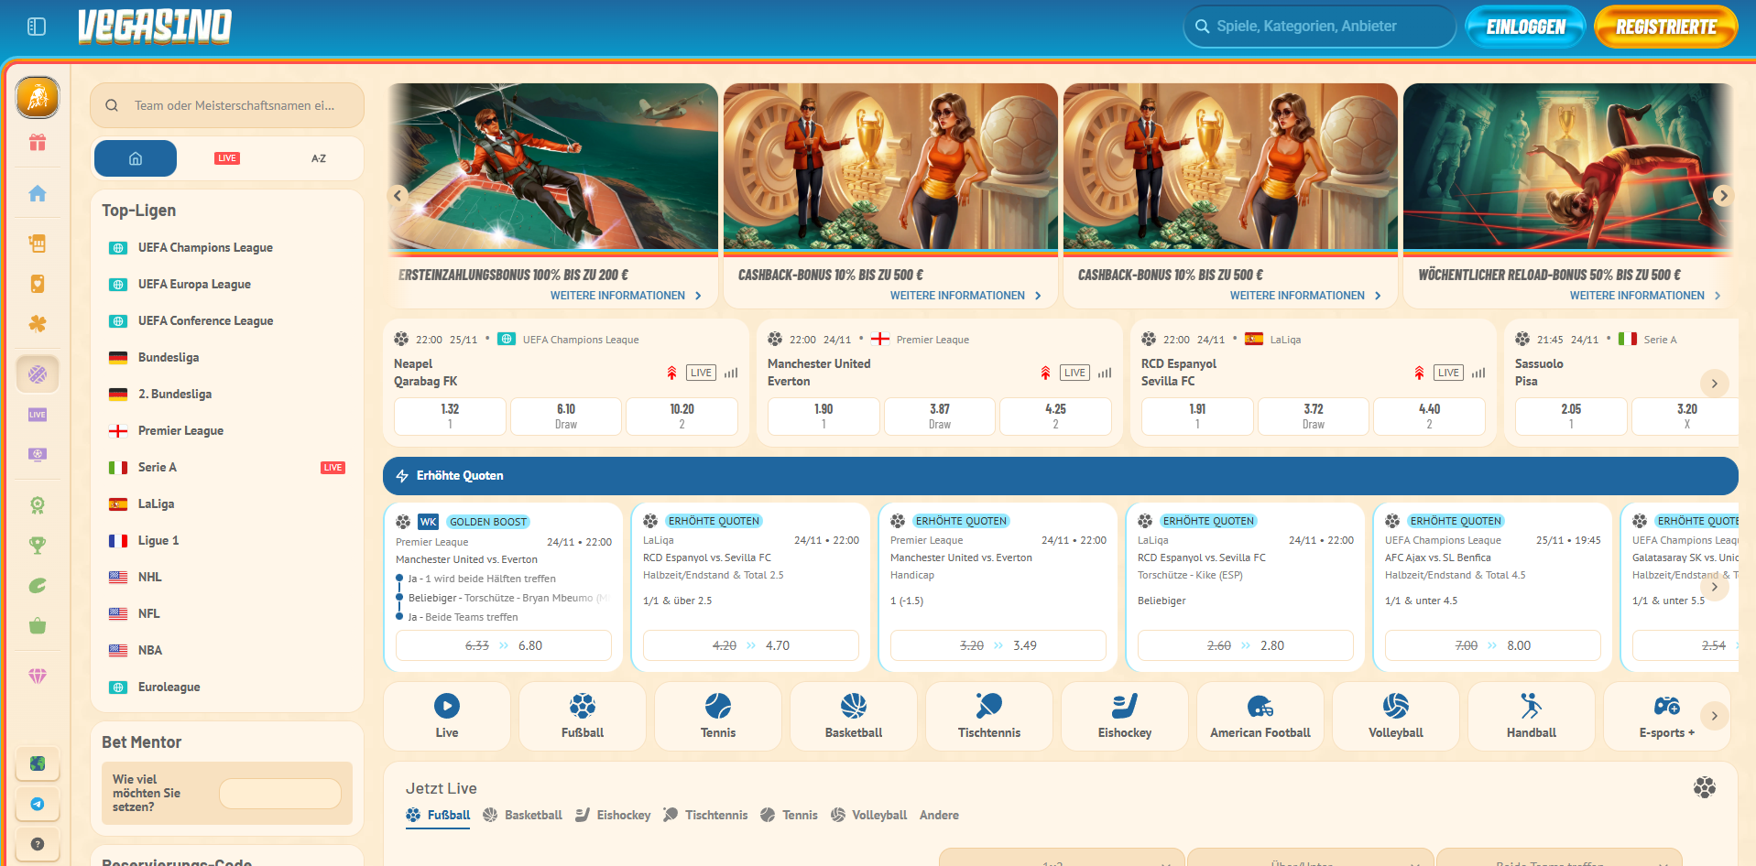Switch to the A-Z sports tab
Screen dimensions: 1756x866
pyautogui.click(x=319, y=157)
